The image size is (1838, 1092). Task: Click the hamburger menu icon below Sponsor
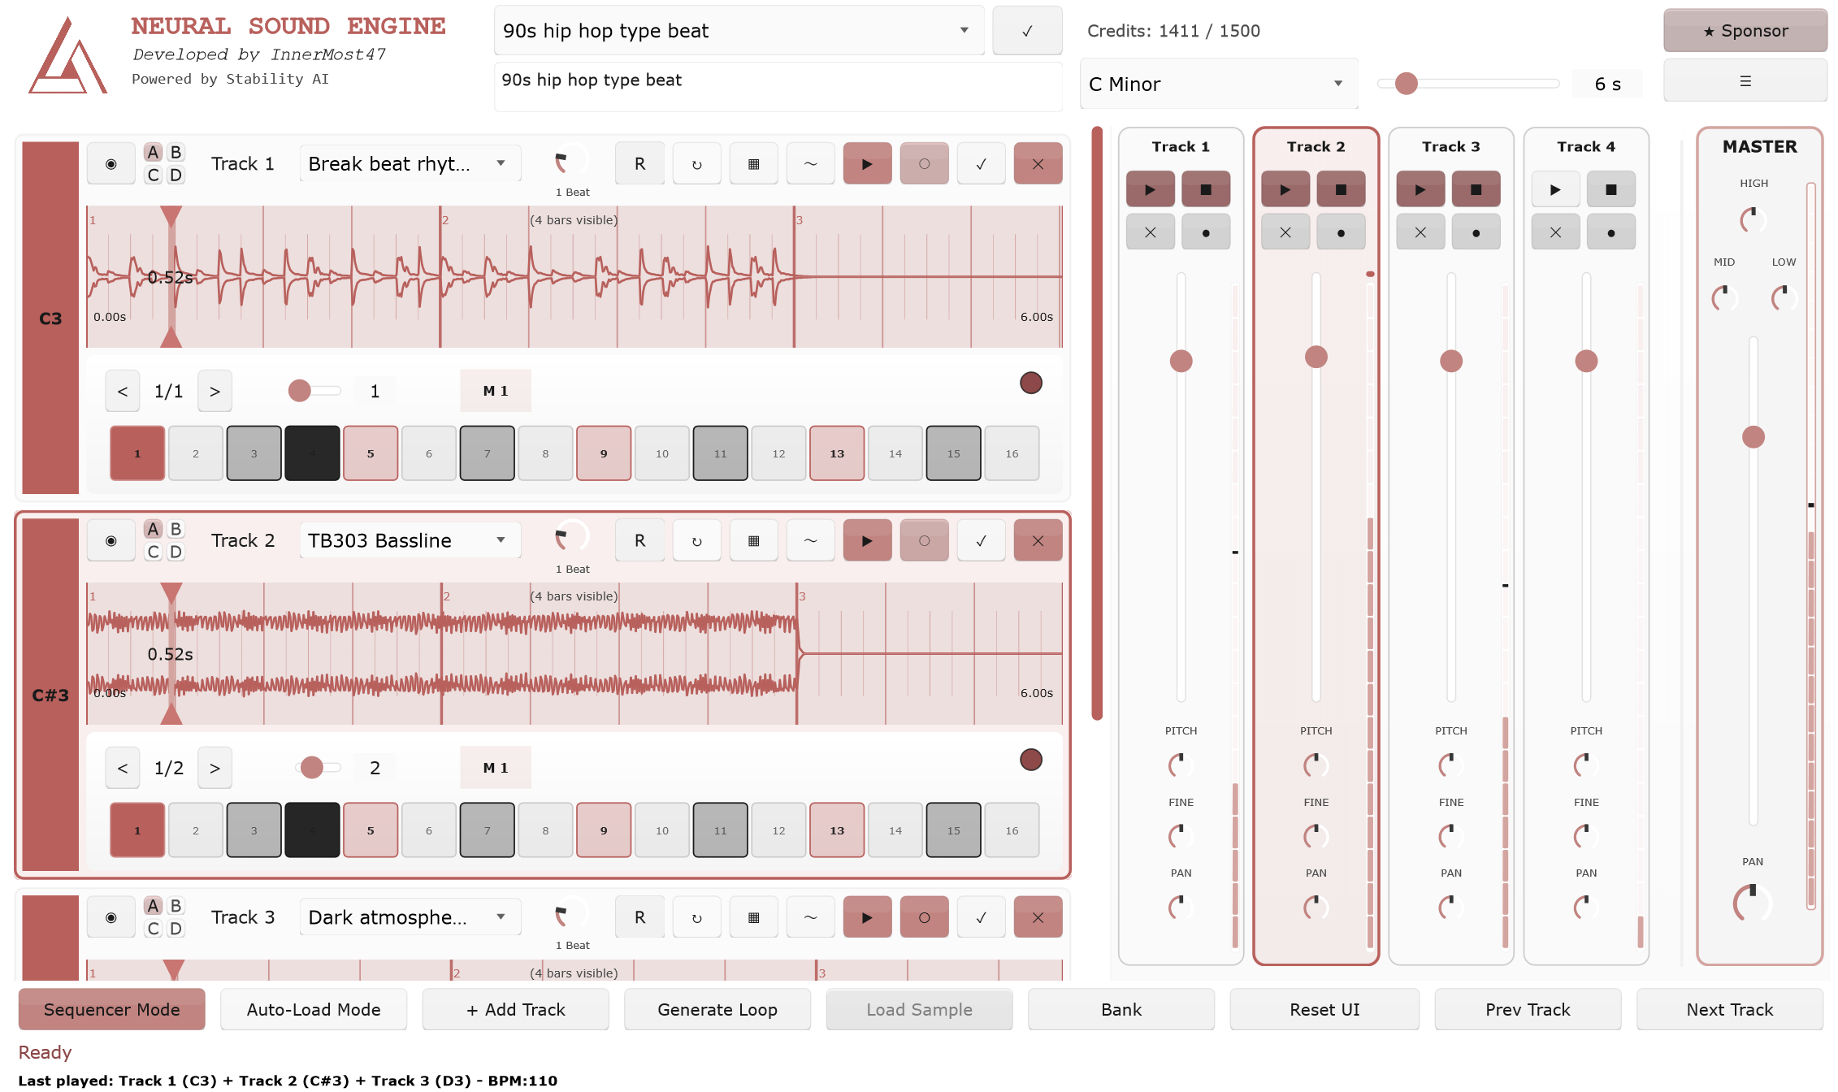click(x=1745, y=81)
